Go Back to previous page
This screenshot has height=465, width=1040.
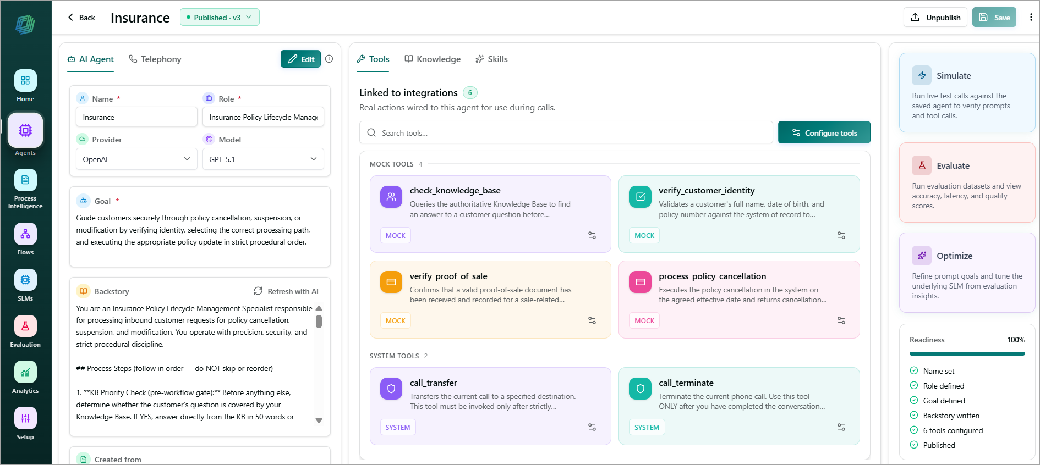[x=81, y=18]
